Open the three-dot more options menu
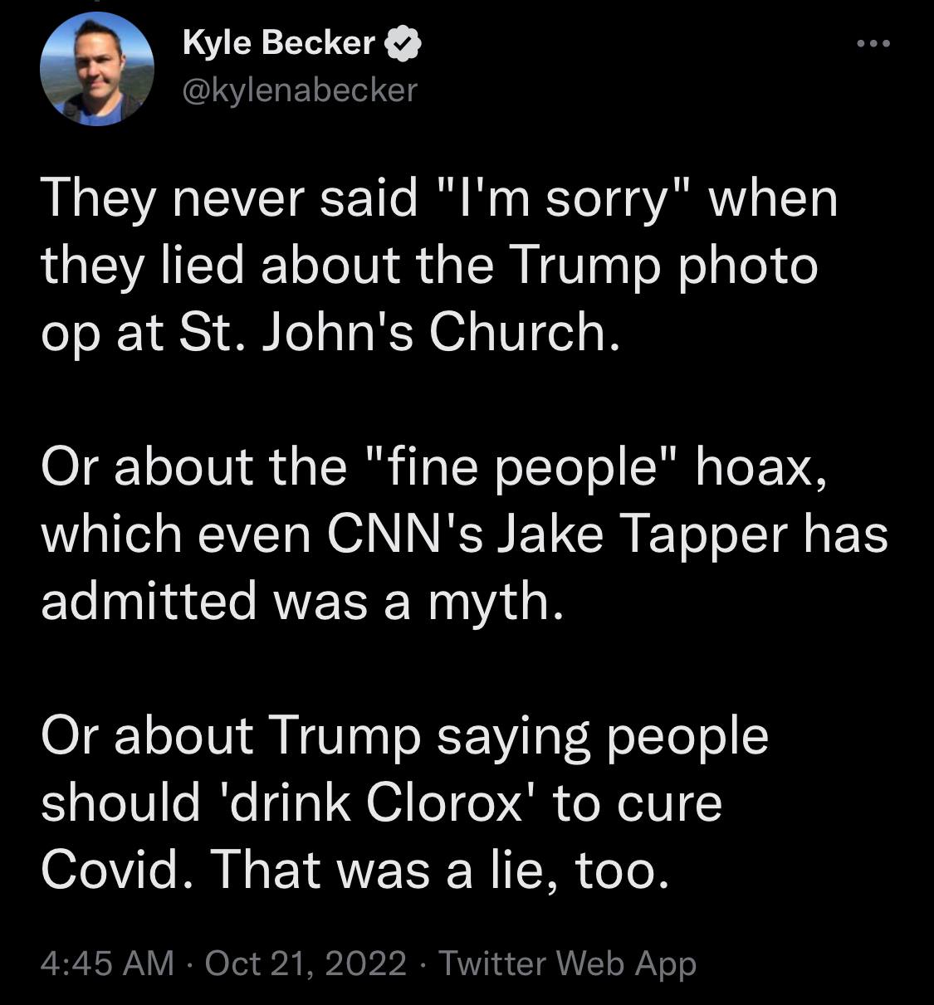Image resolution: width=934 pixels, height=1005 pixels. 873,44
